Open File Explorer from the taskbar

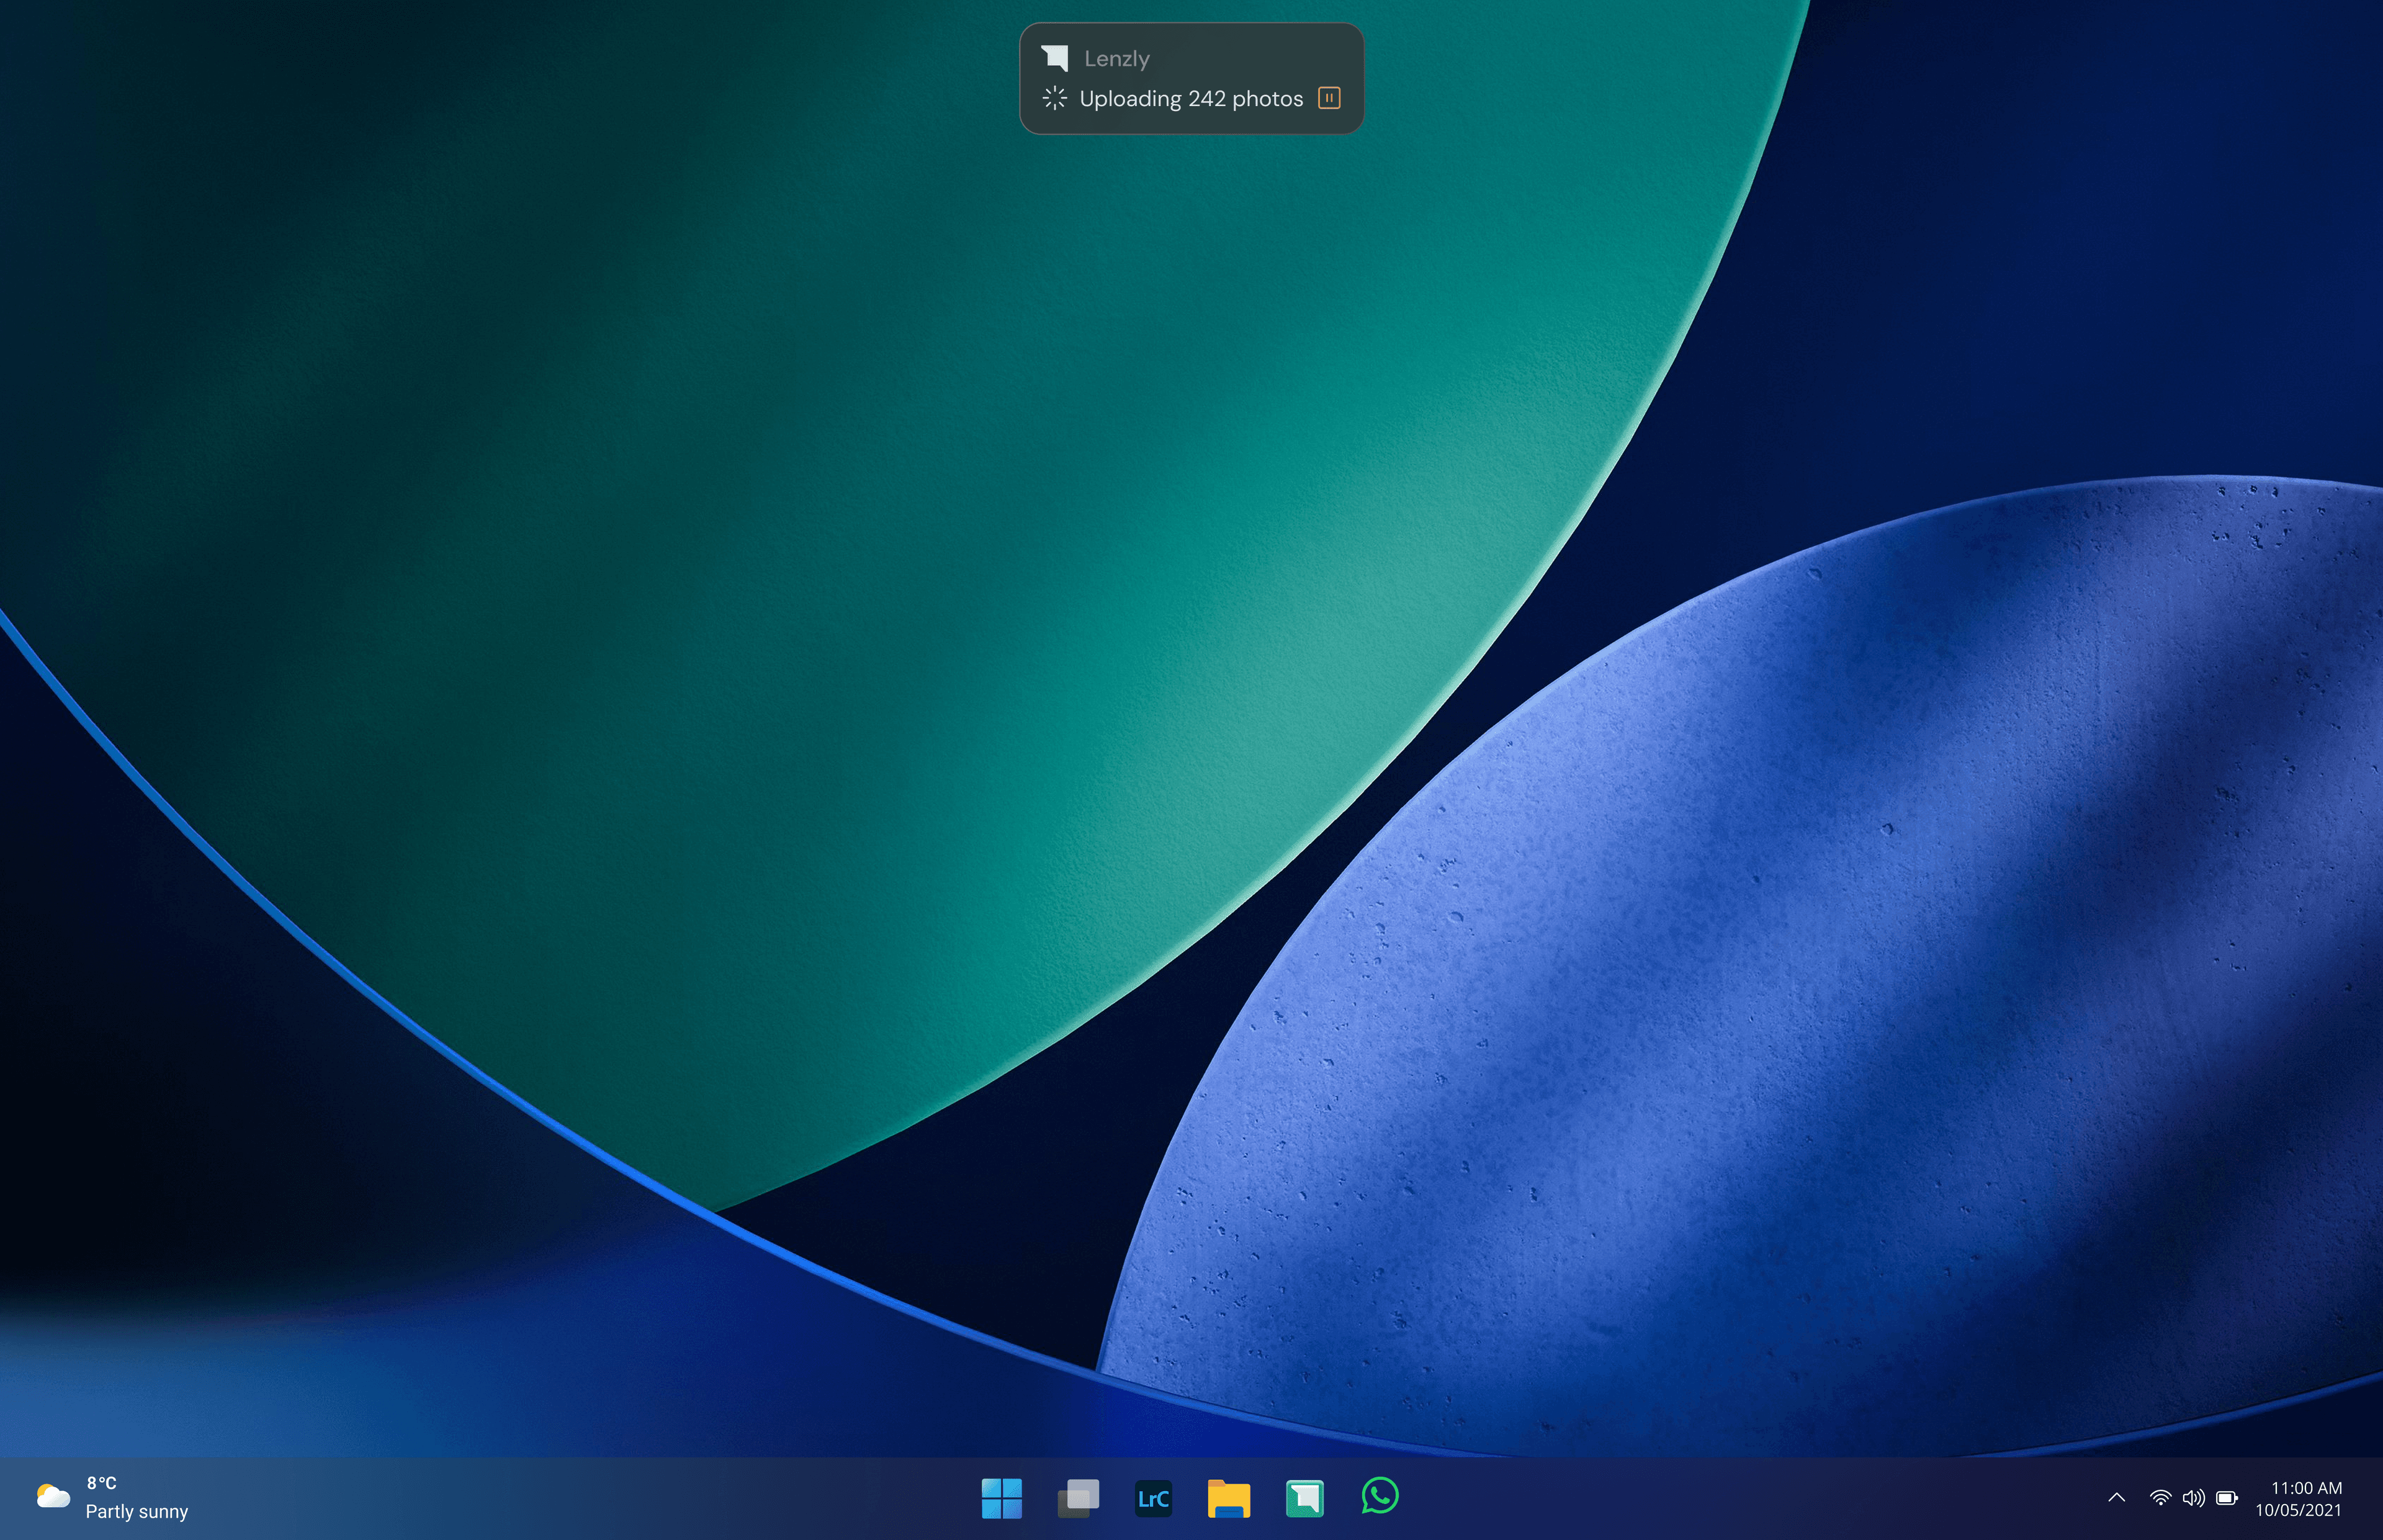pos(1229,1498)
